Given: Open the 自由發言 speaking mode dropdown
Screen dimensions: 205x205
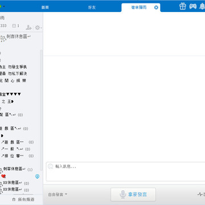Looking at the screenshot, I should coord(58,195).
